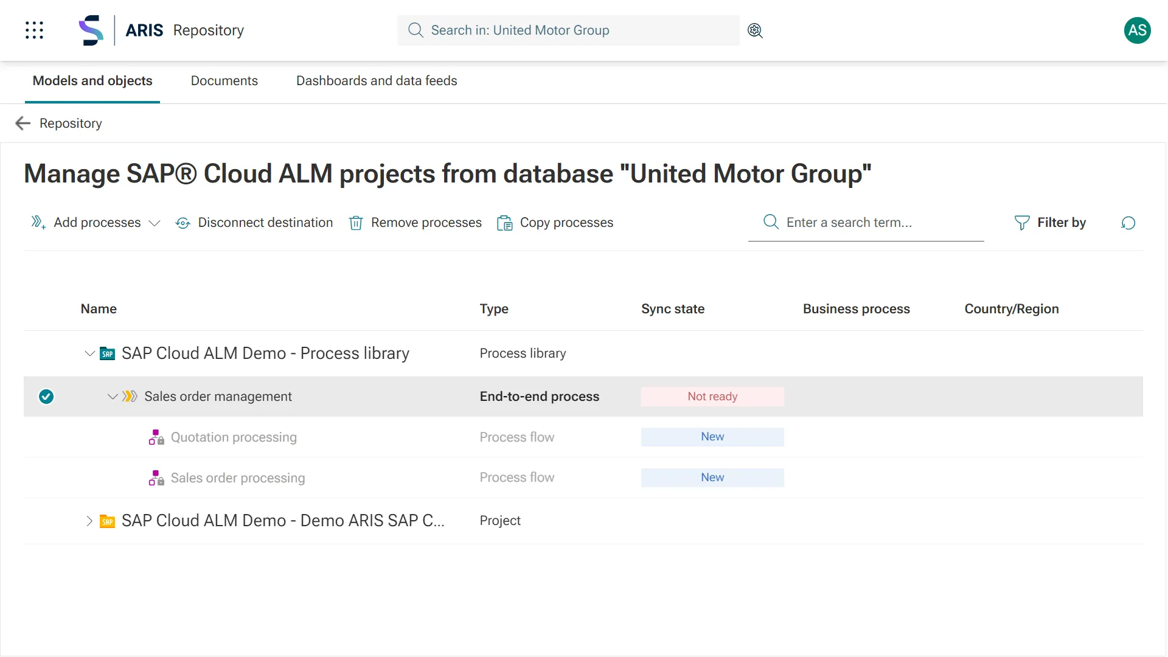Click the Name column header
1168x657 pixels.
pos(99,309)
